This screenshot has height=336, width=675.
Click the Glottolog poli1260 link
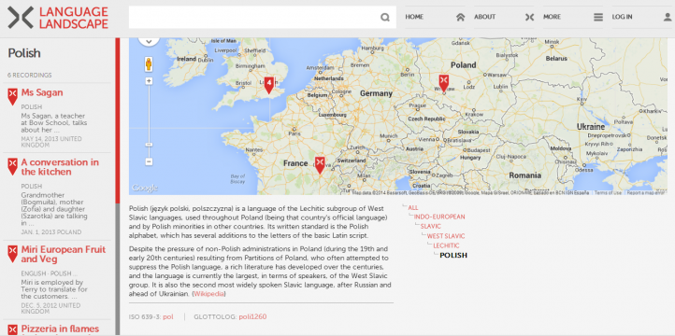click(x=252, y=316)
